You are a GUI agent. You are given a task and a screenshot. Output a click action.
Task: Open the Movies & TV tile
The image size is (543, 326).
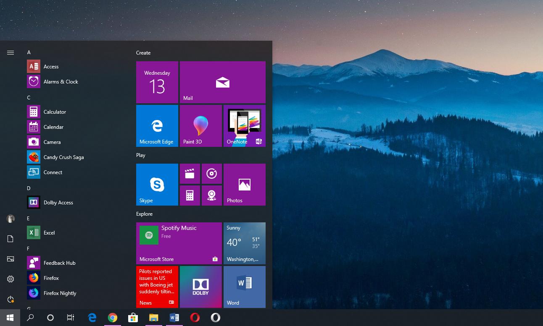click(190, 173)
